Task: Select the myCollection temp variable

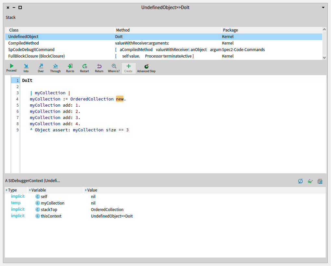Action: [52, 203]
